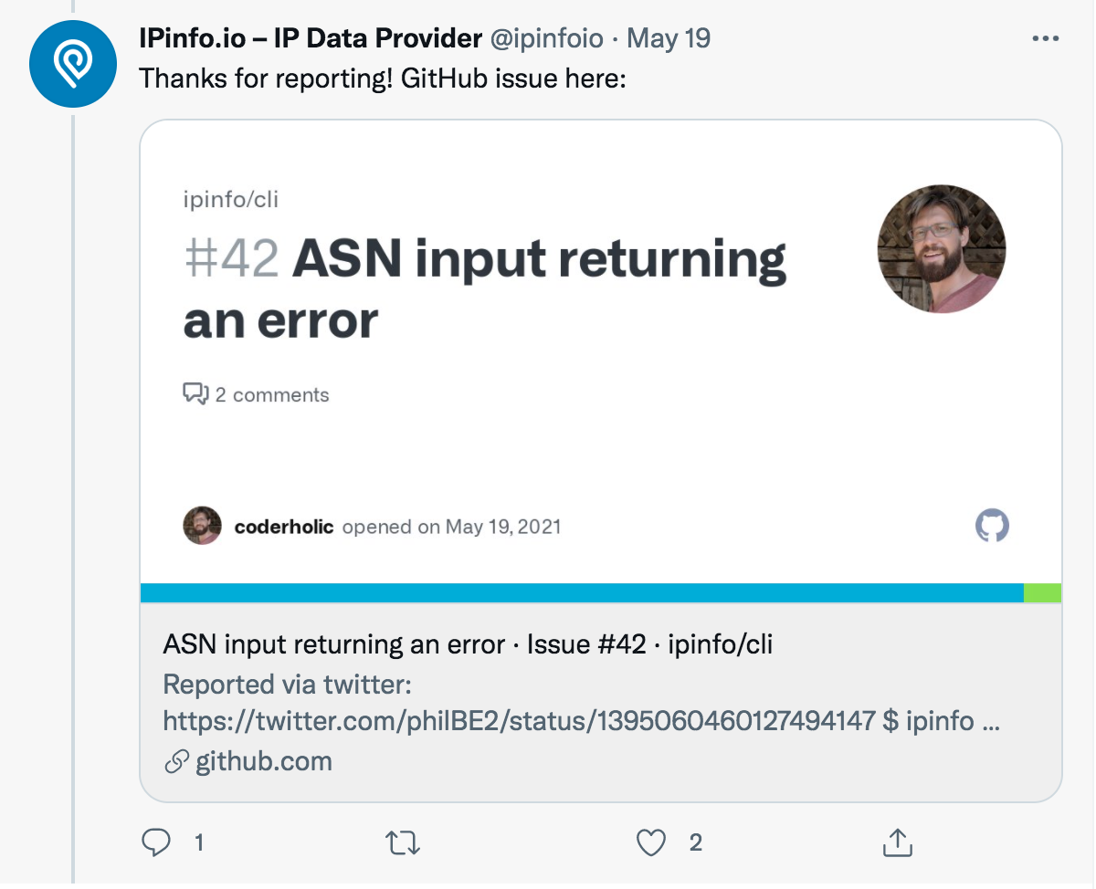The width and height of the screenshot is (1096, 889).
Task: Open the github.com domain link
Action: [x=264, y=761]
